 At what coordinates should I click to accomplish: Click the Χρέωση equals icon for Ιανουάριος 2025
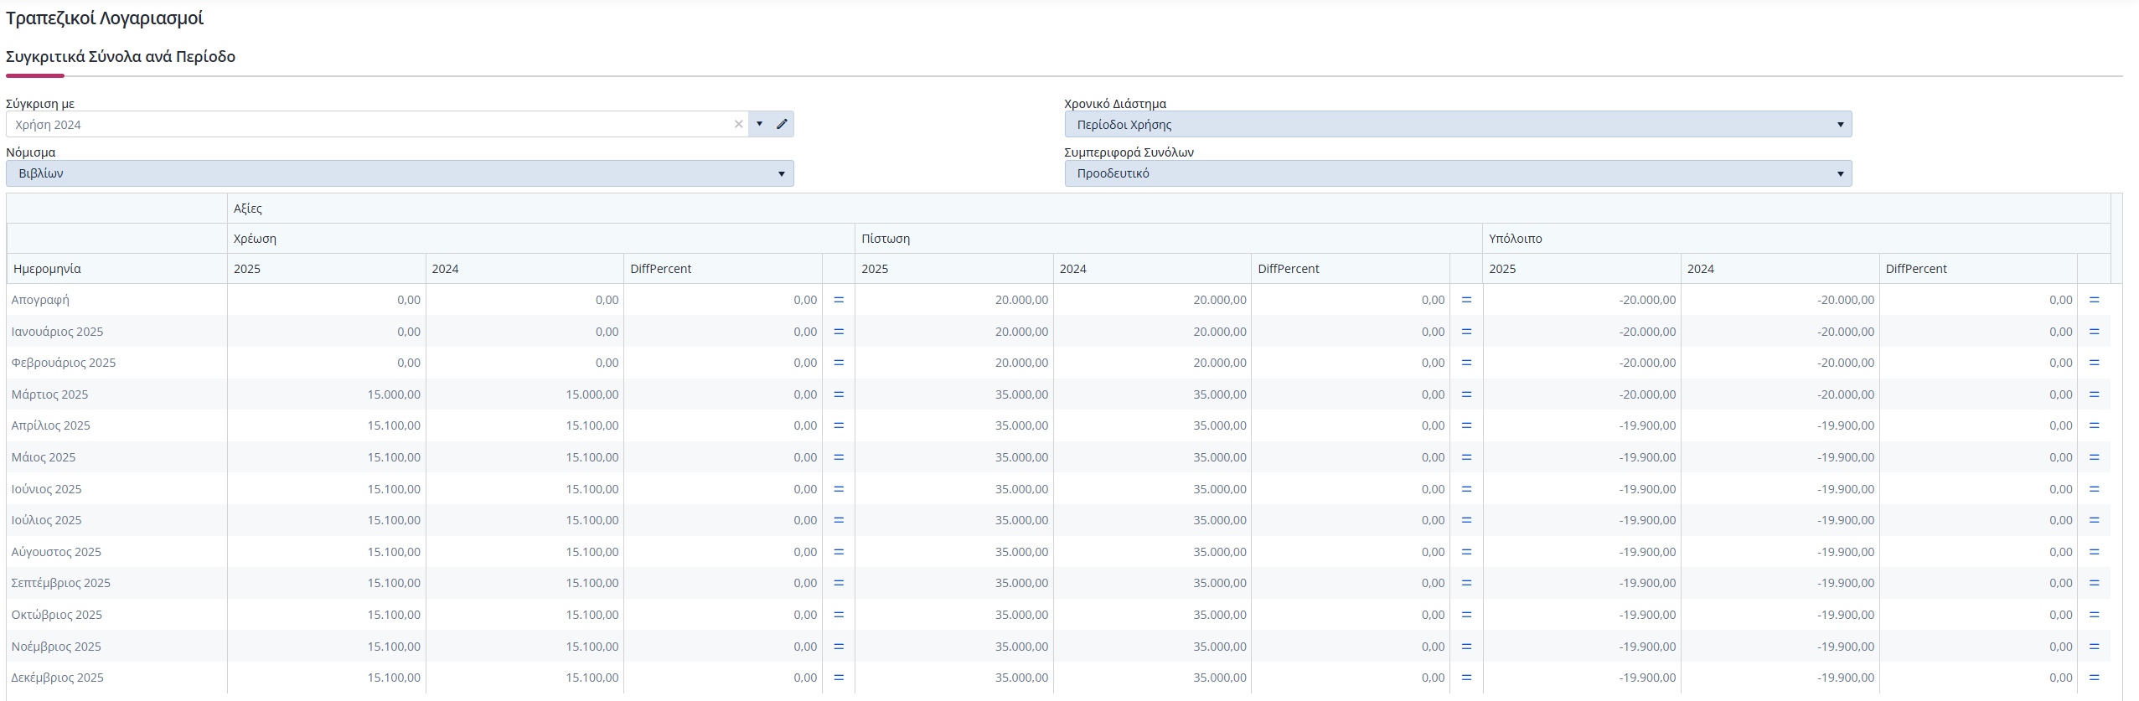coord(839,332)
